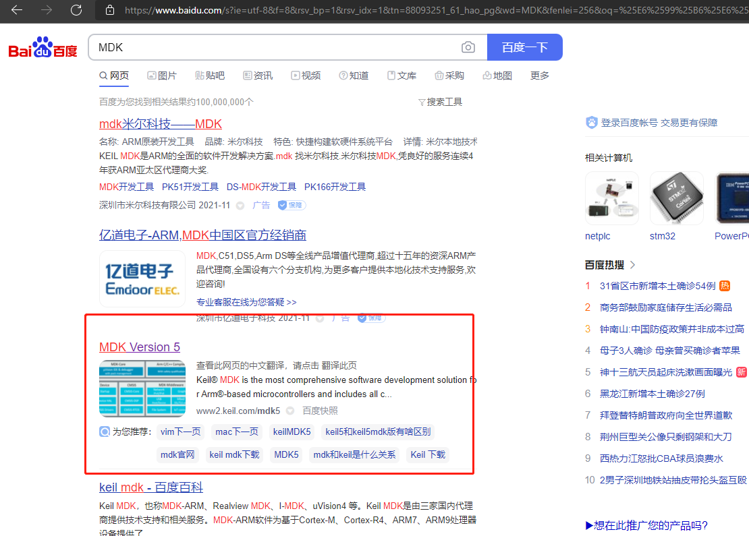The width and height of the screenshot is (749, 536).
Task: Open hot search 商务部鼓励家庭储存生活必需品
Action: [x=666, y=307]
